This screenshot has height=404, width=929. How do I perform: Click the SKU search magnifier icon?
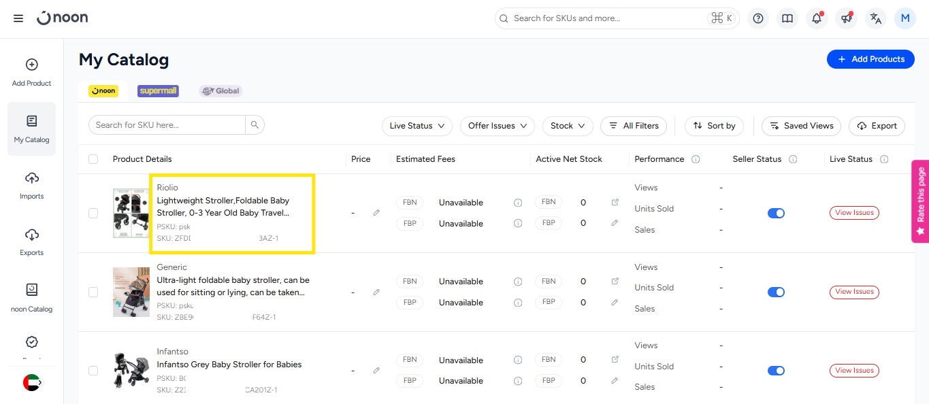pyautogui.click(x=255, y=125)
